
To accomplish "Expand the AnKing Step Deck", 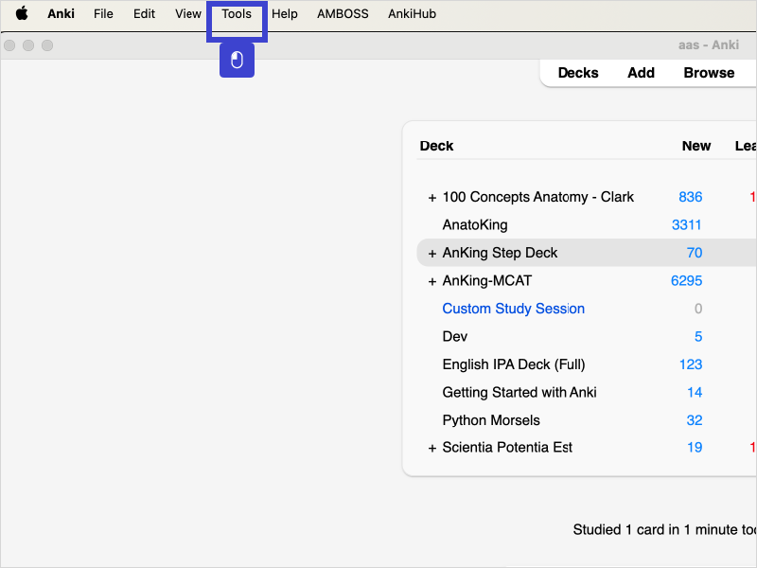I will (432, 254).
